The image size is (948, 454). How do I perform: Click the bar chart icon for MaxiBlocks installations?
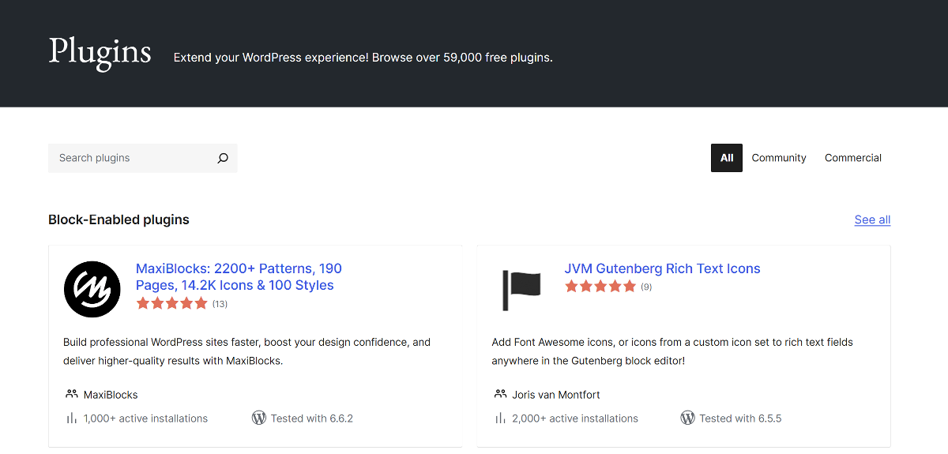click(72, 418)
